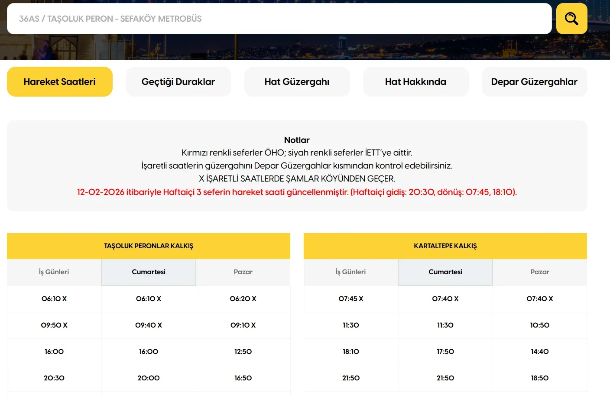
Task: Switch to the Geçtiği Duraklar tab
Action: click(x=178, y=81)
